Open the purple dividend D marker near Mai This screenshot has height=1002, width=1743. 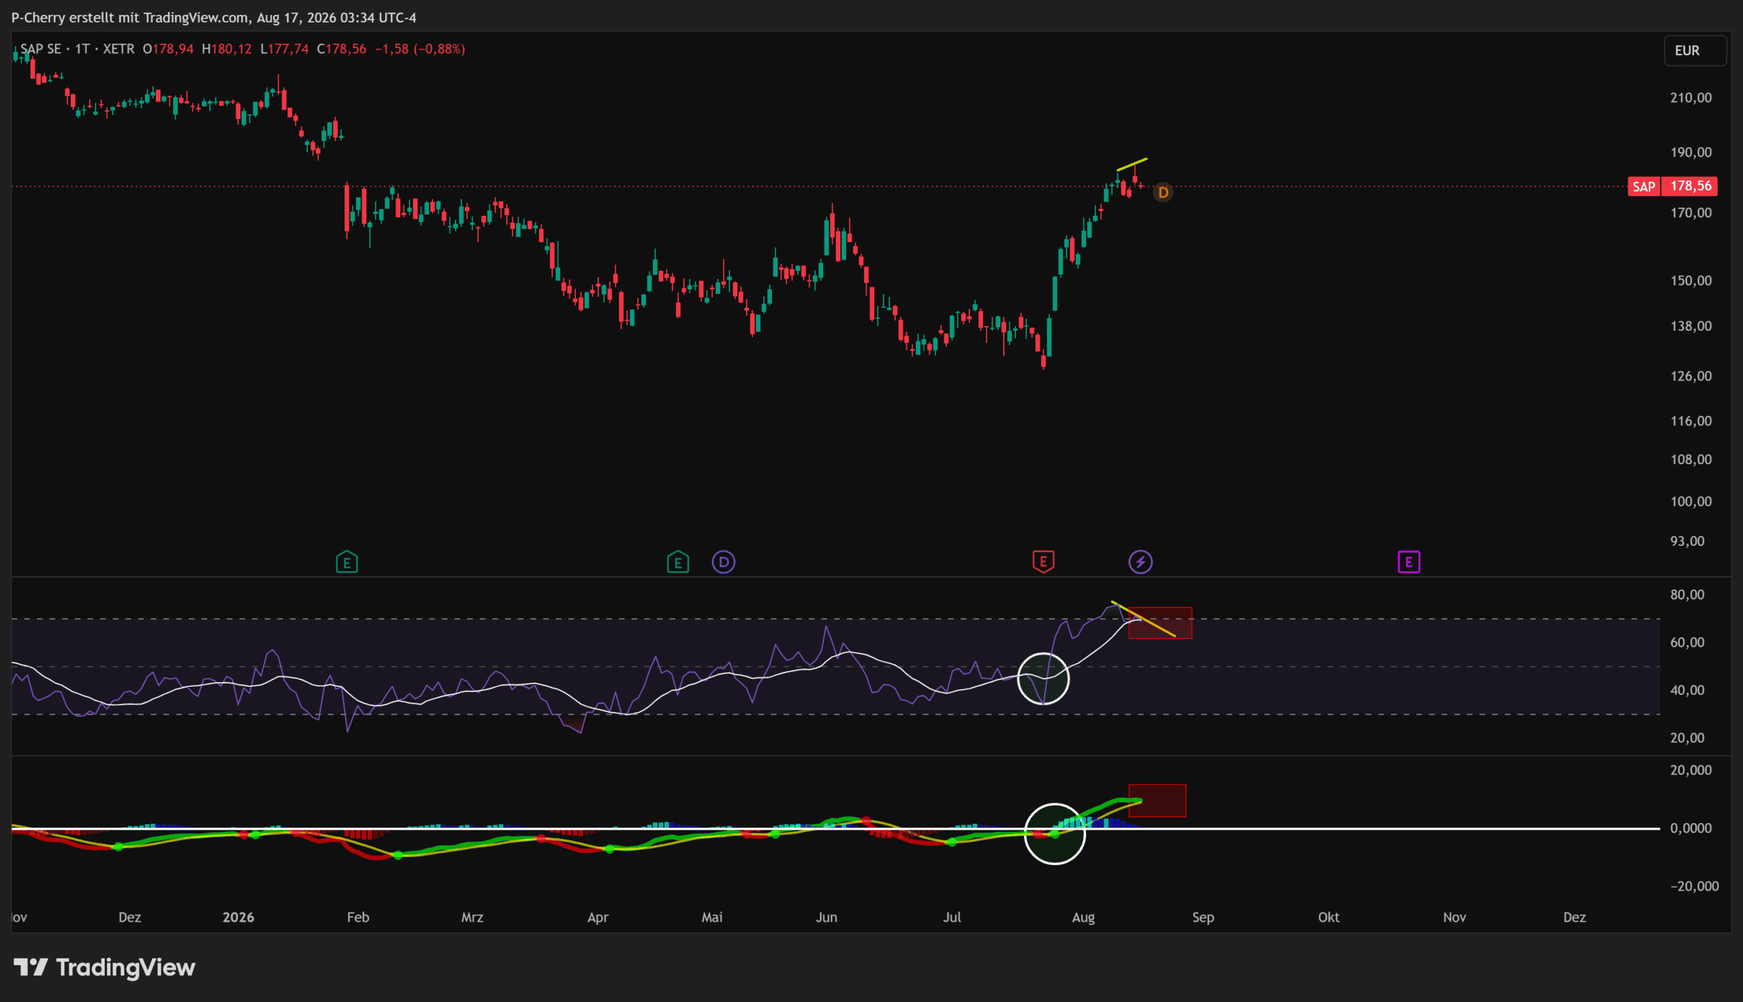pos(723,562)
